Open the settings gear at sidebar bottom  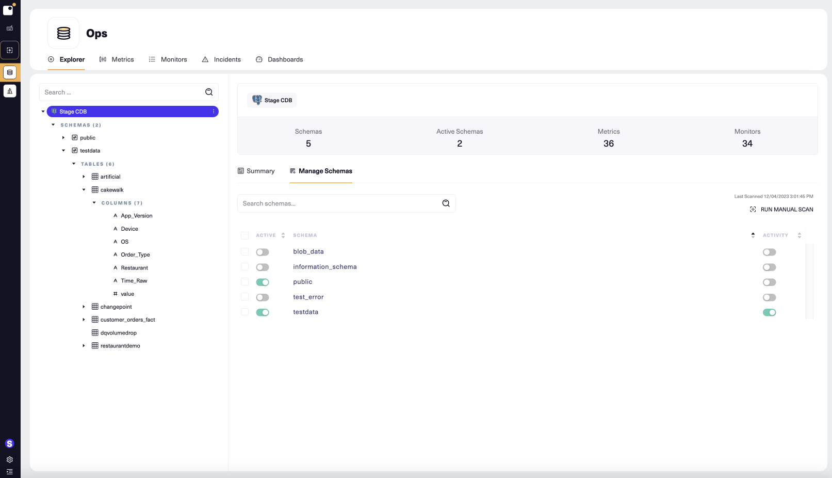click(10, 459)
